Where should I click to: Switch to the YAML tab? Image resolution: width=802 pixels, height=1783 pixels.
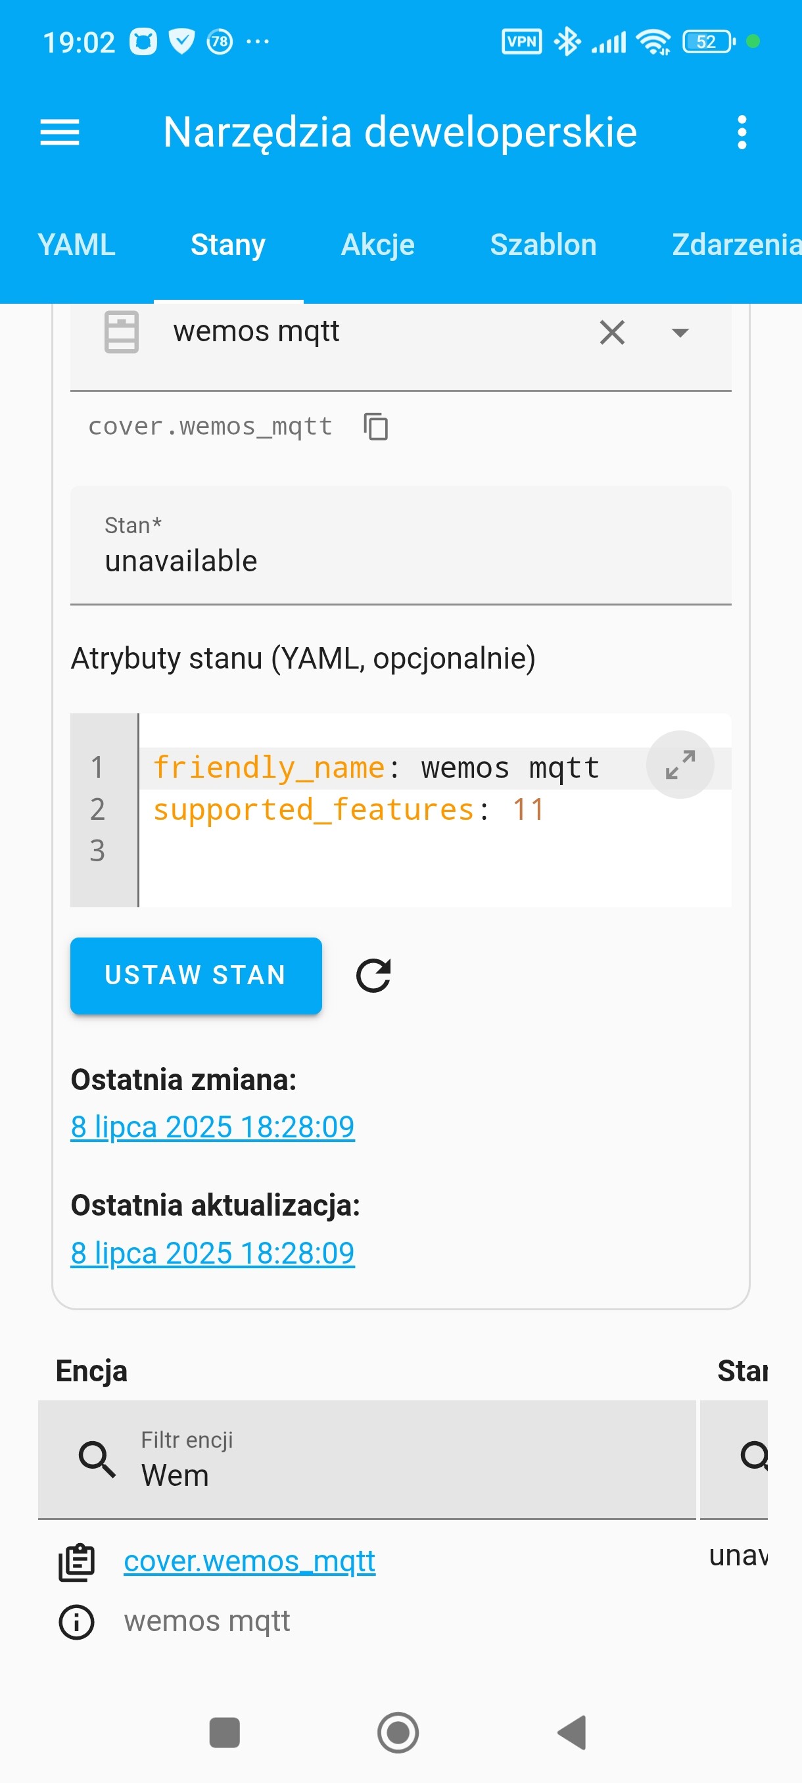pos(77,245)
